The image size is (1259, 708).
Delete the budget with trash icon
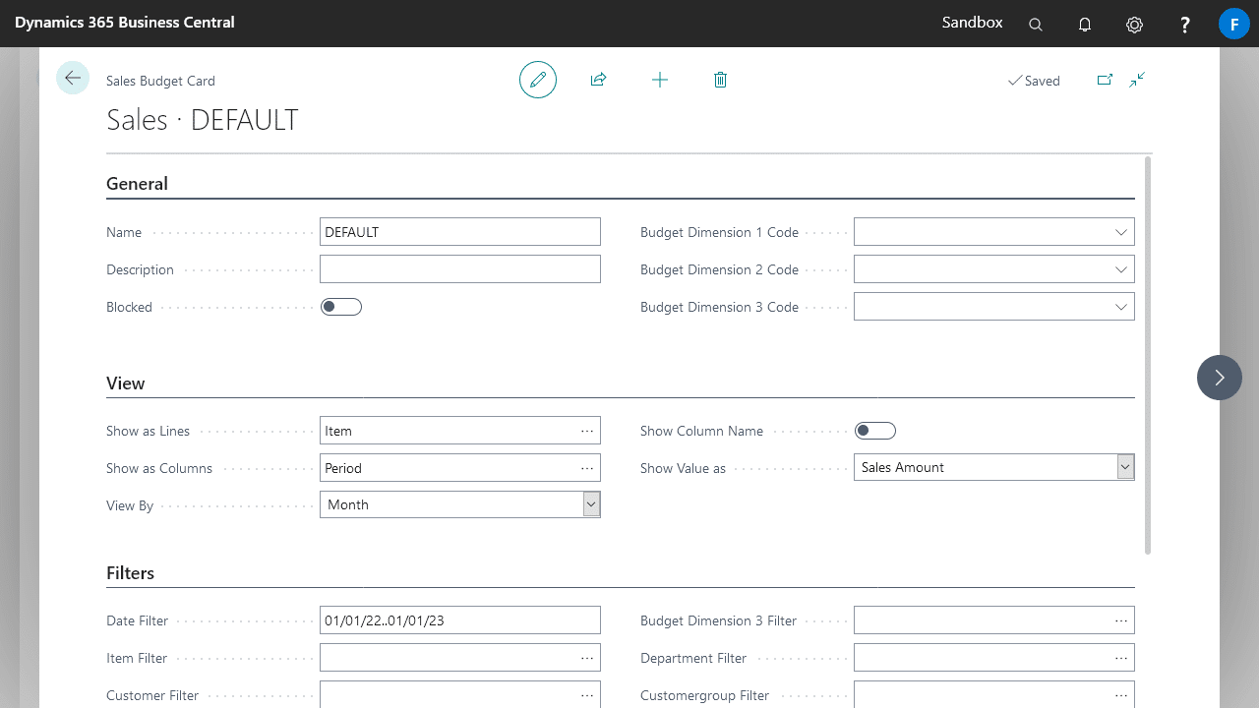pos(720,80)
